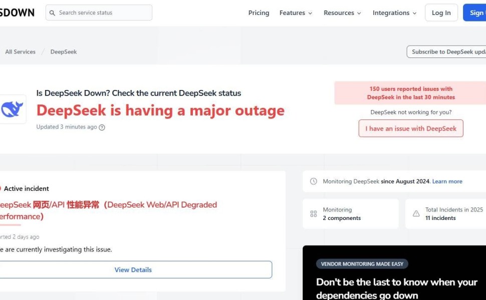This screenshot has height=300, width=486.
Task: Click the Active incident label
Action: [27, 188]
